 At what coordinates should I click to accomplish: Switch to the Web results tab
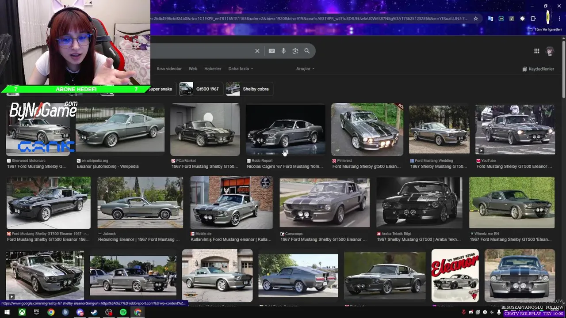pos(193,69)
